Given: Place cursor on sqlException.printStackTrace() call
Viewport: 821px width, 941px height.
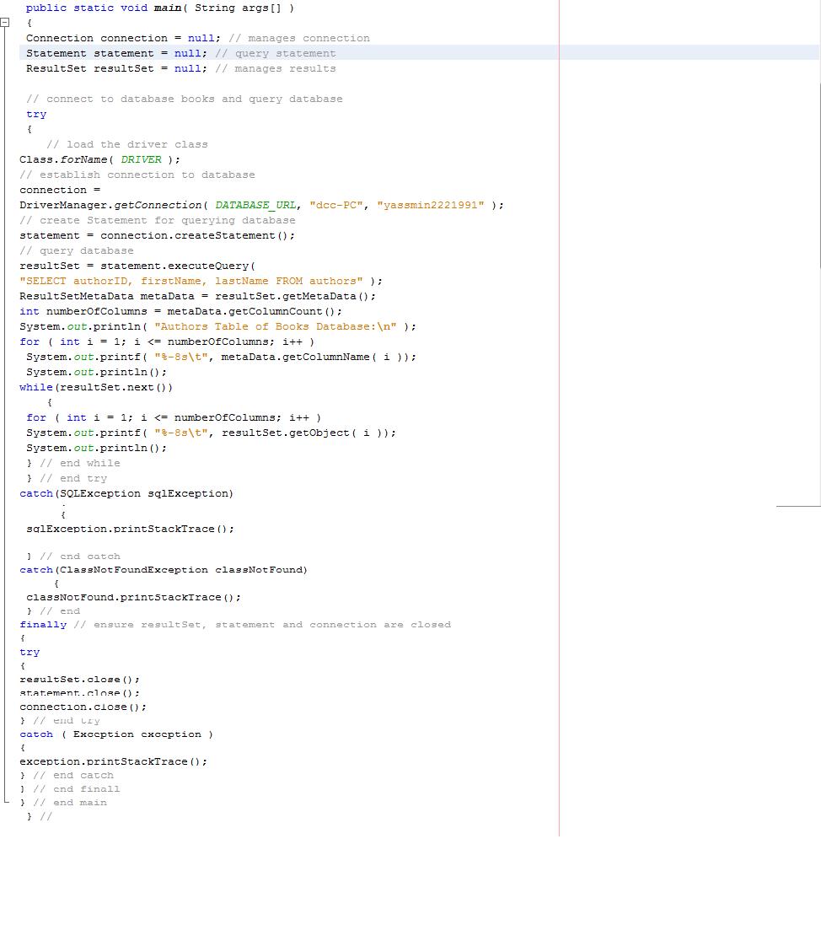Looking at the screenshot, I should click(131, 530).
